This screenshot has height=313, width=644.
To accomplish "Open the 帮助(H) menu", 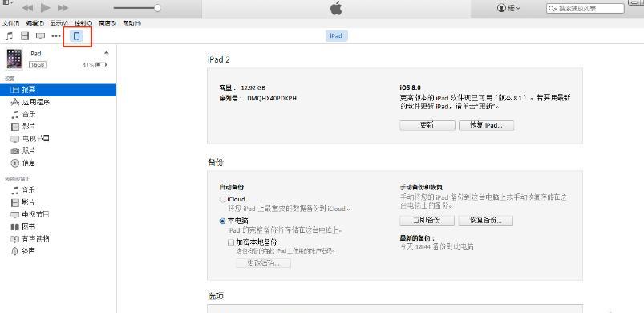I will click(132, 23).
